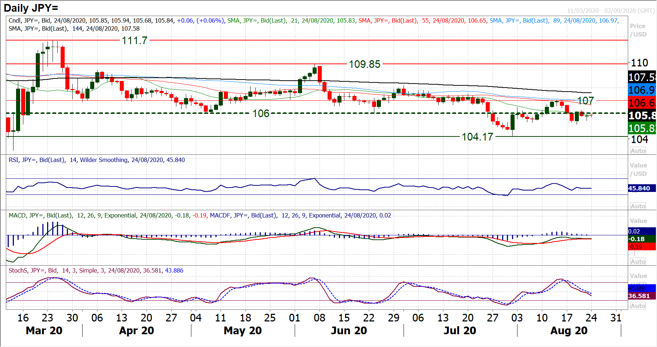Click the Auto button on Stochastic panel
Image resolution: width=657 pixels, height=347 pixels.
tap(638, 306)
